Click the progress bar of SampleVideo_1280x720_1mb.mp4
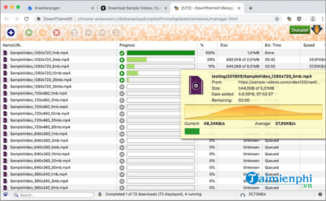Image resolution: width=326 pixels, height=201 pixels. pyautogui.click(x=160, y=53)
